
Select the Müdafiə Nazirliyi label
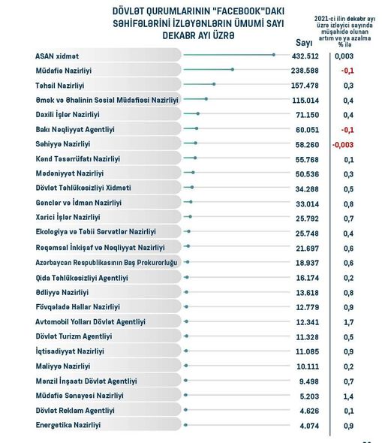pos(64,71)
